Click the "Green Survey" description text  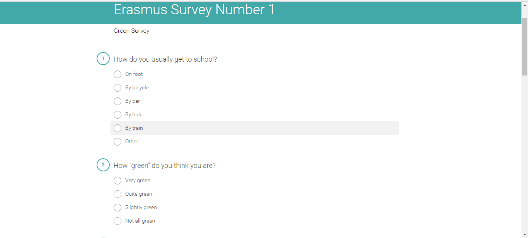click(x=131, y=31)
